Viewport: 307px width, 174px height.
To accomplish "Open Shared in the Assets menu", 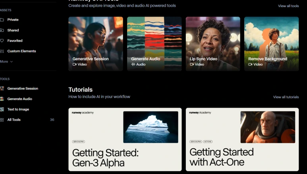I will [13, 30].
